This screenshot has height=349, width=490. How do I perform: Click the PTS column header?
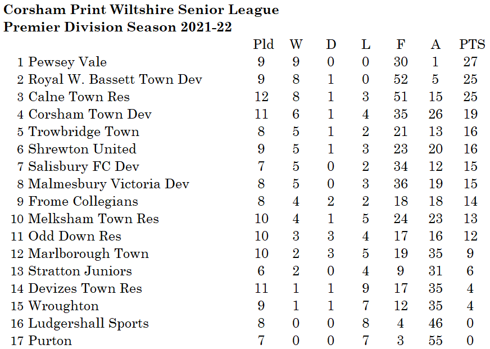click(x=472, y=45)
